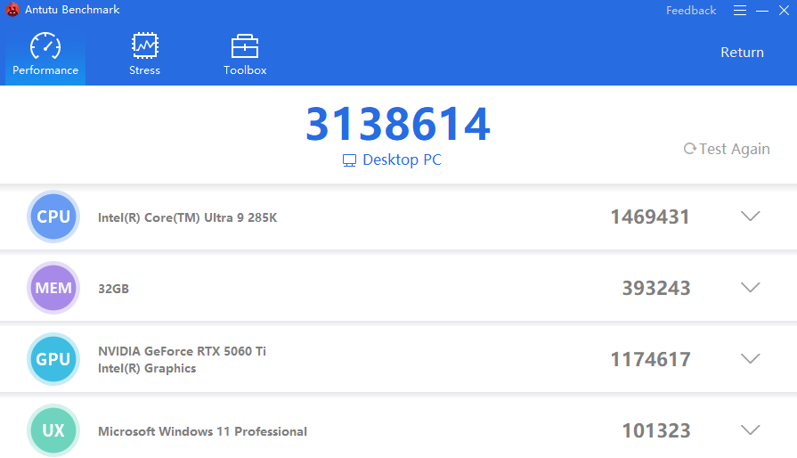This screenshot has width=797, height=458.
Task: Click the GPU circle icon
Action: pyautogui.click(x=53, y=359)
